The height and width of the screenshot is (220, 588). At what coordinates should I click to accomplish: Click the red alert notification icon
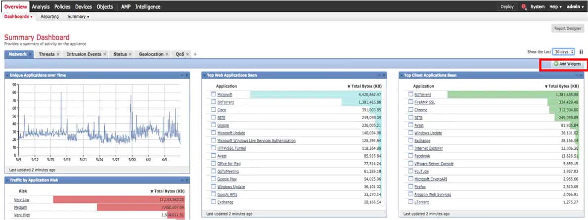(x=524, y=7)
